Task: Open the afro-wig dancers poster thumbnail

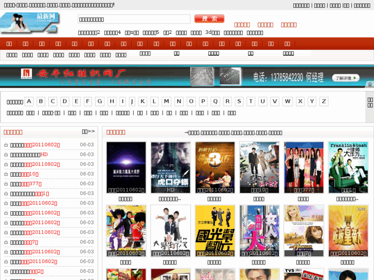Action: (126, 231)
